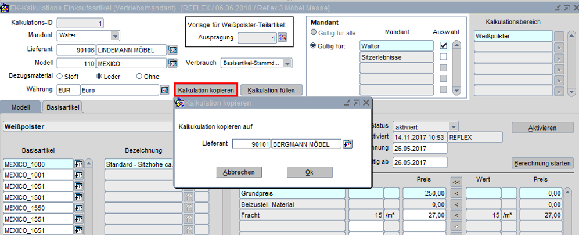Open lookup icon next to Lieferant LINDEMANN MÖBEL

[x=172, y=50]
